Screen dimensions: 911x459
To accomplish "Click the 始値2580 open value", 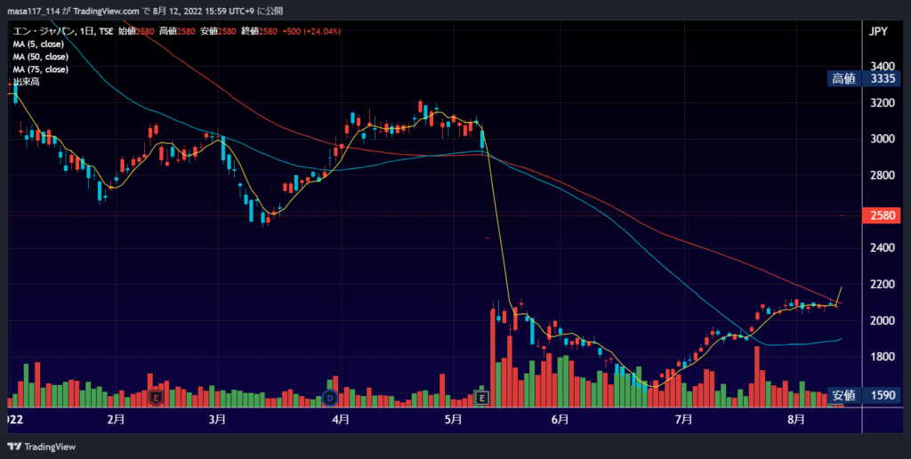I will click(136, 31).
